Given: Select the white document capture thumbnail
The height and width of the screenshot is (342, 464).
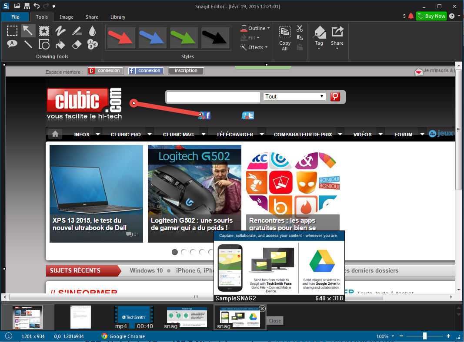Looking at the screenshot, I should tap(80, 317).
